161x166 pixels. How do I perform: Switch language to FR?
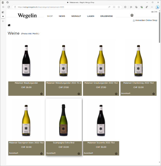[x=156, y=12]
